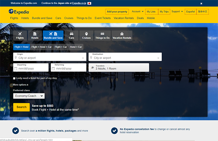
Task: Open My Trips
Action: coord(164,12)
